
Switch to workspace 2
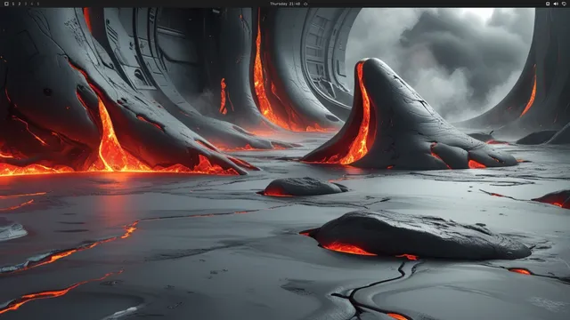point(20,4)
